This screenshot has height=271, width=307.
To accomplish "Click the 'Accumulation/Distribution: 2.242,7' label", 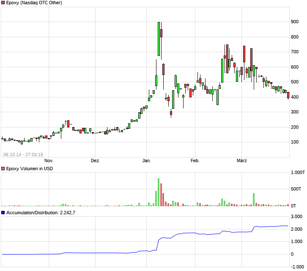I will click(41, 213).
